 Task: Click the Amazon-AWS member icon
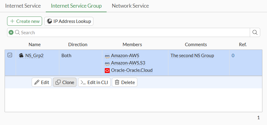[x=107, y=56]
